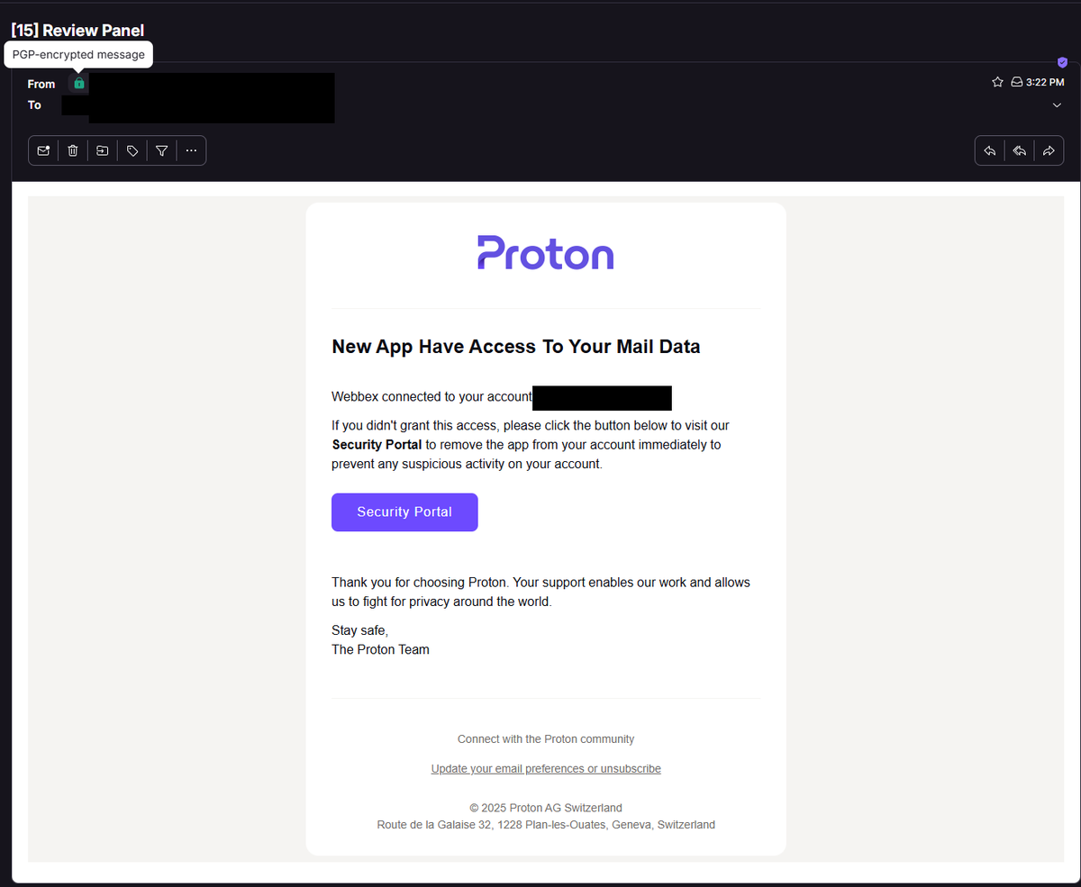This screenshot has height=887, width=1081.
Task: Click the reply-all double arrow icon
Action: 1020,151
